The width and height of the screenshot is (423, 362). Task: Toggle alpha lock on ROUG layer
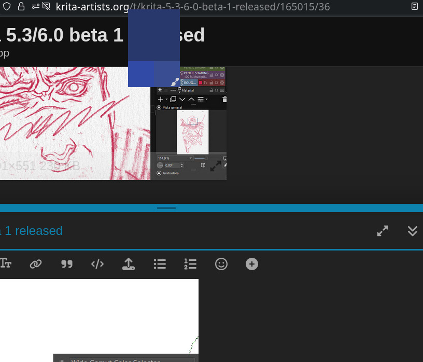coord(217,82)
